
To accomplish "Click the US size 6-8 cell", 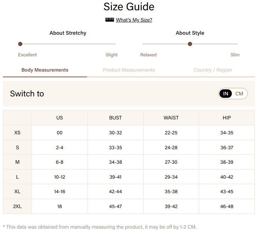I will point(60,162).
